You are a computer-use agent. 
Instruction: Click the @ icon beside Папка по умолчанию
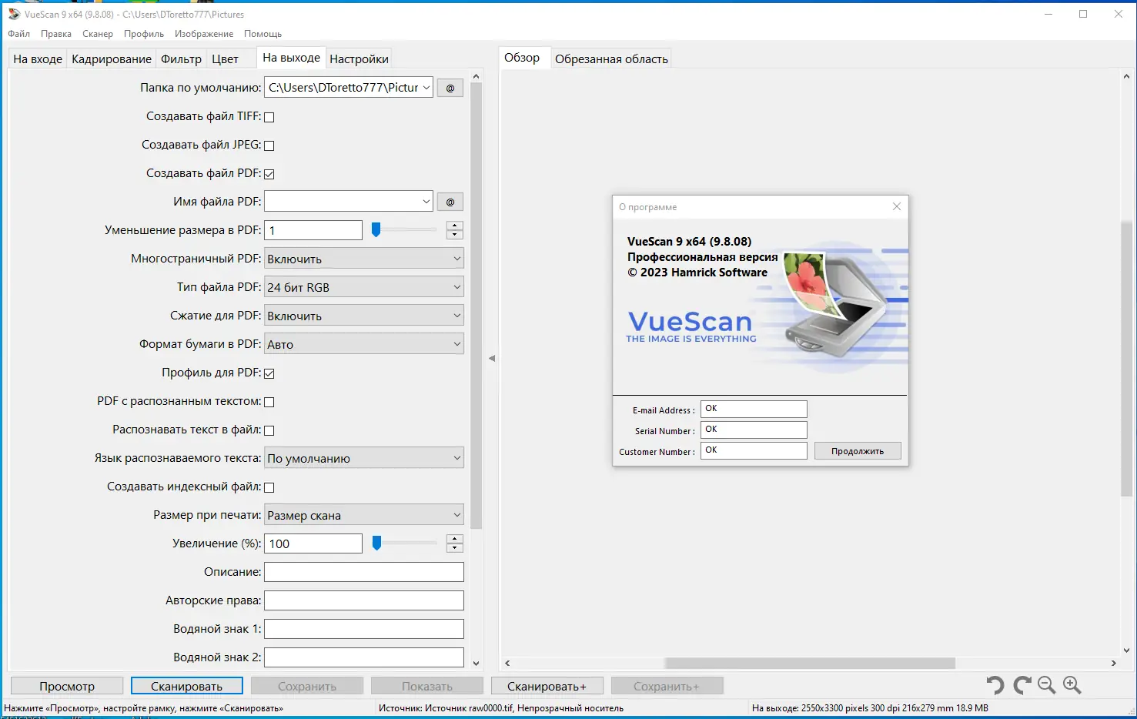tap(450, 87)
